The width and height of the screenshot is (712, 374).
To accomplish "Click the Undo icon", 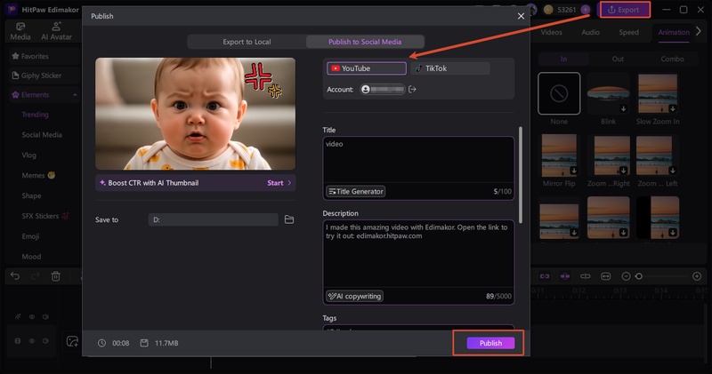I will point(15,276).
